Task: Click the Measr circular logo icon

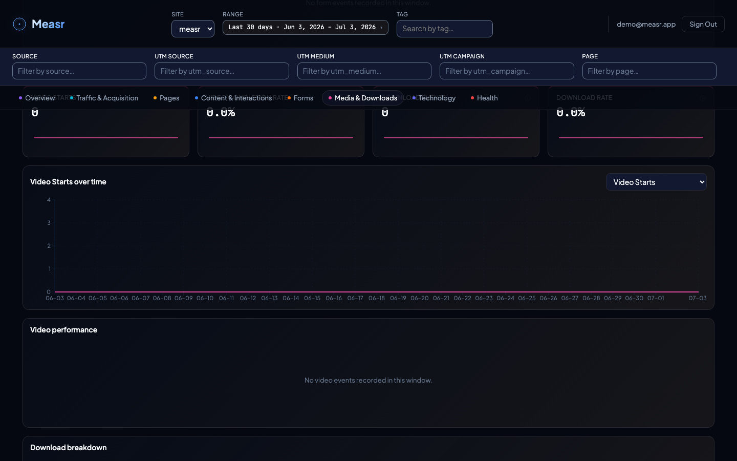Action: (x=19, y=24)
